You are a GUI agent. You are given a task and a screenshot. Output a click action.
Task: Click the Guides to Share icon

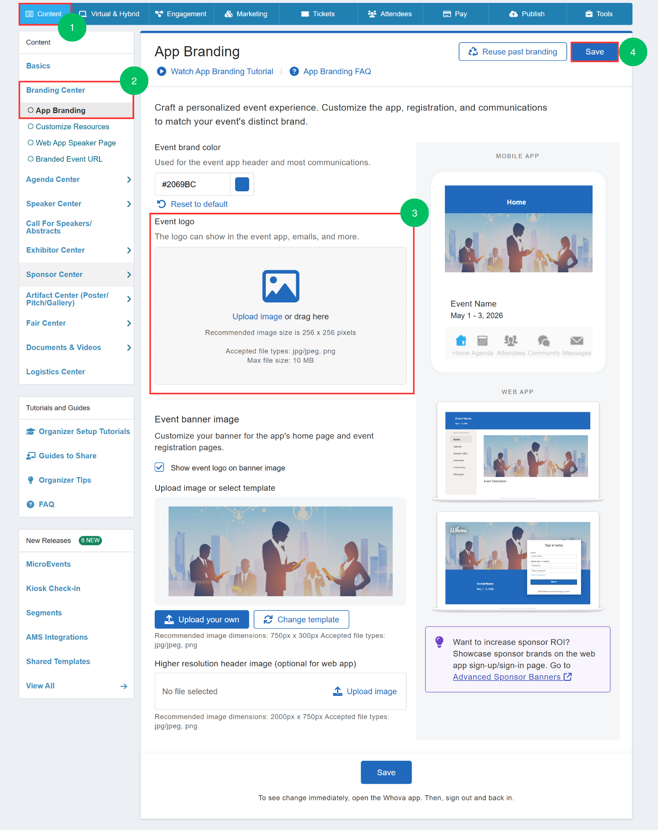tap(31, 456)
